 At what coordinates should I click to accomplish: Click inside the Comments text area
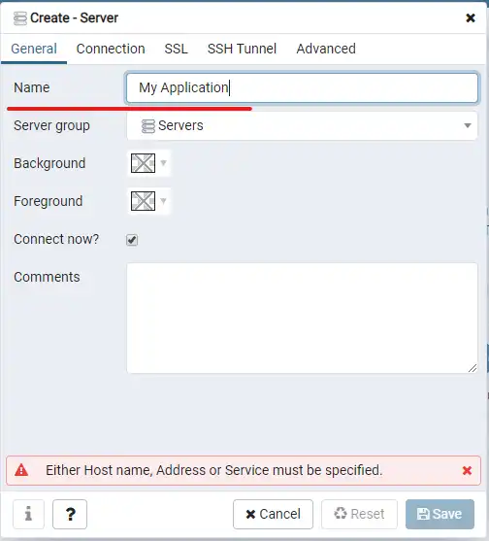(302, 318)
